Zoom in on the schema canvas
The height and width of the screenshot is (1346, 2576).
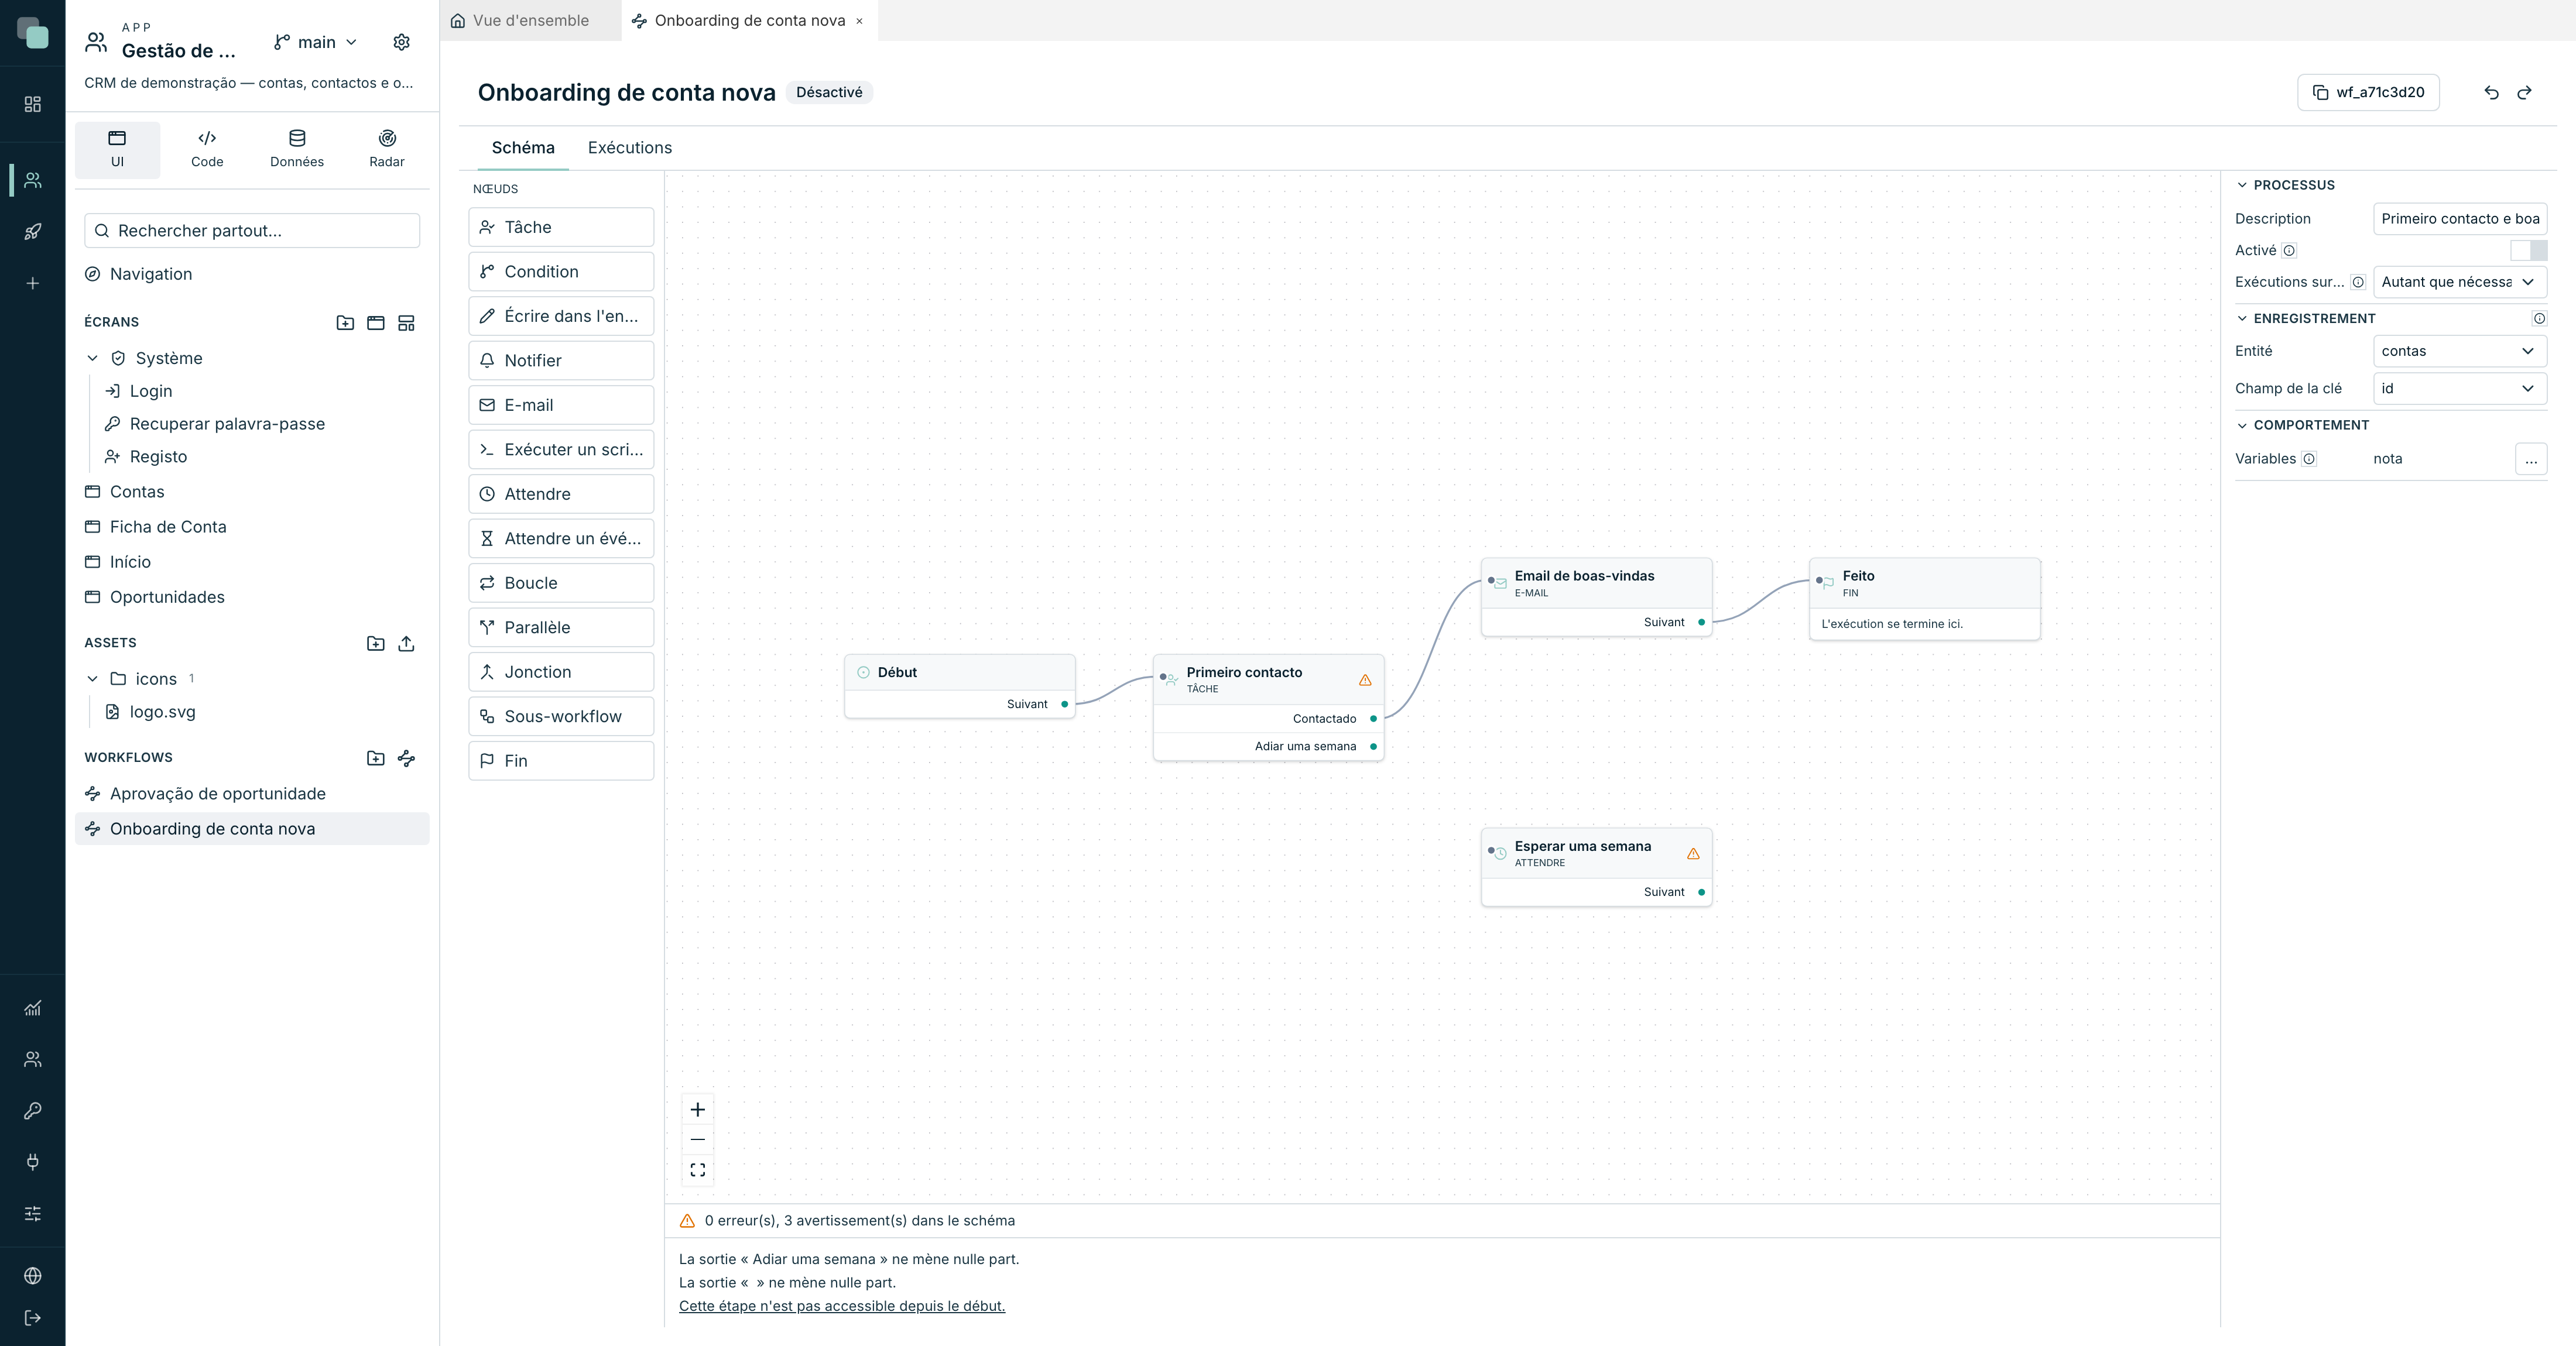pos(698,1109)
